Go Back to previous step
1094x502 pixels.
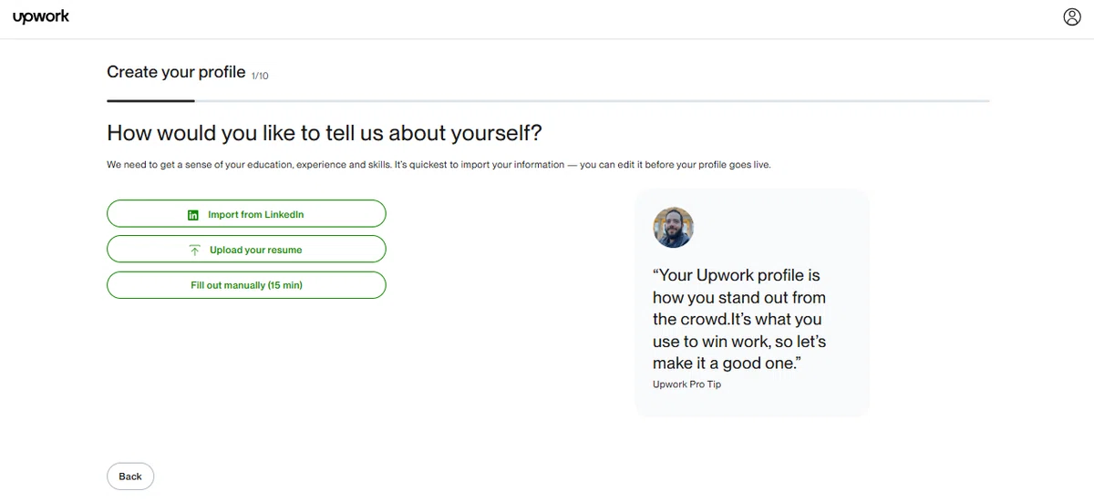pos(130,476)
